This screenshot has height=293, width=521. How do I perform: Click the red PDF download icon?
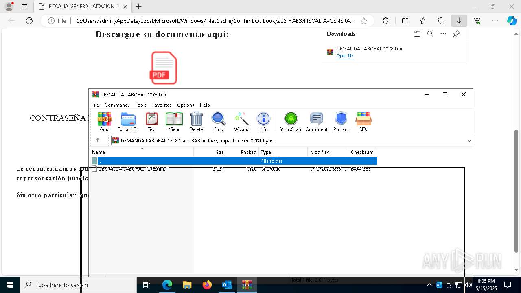[x=164, y=68]
